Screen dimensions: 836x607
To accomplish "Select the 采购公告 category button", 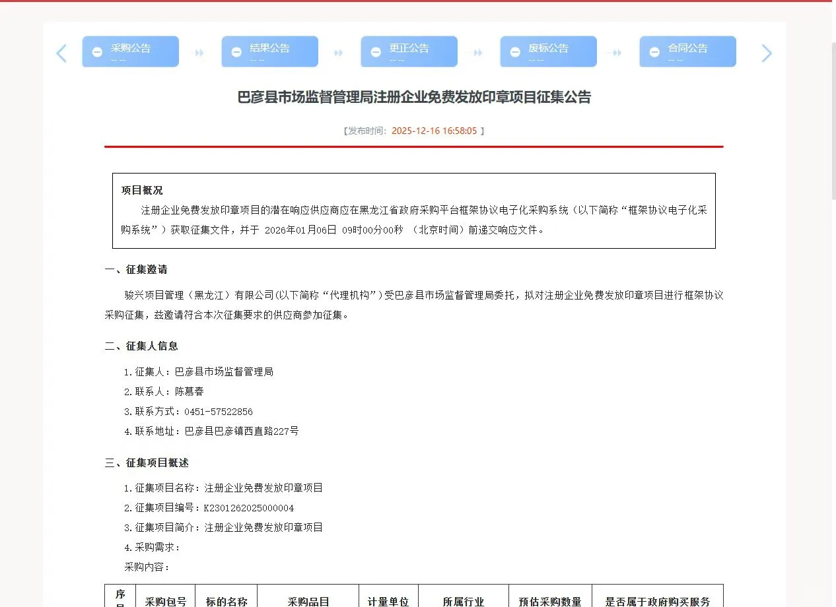I will 130,51.
